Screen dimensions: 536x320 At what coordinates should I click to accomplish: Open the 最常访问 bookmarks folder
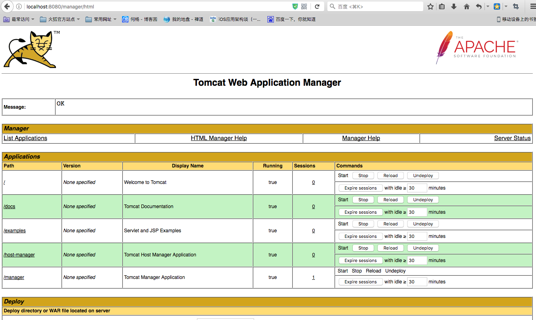tap(19, 19)
